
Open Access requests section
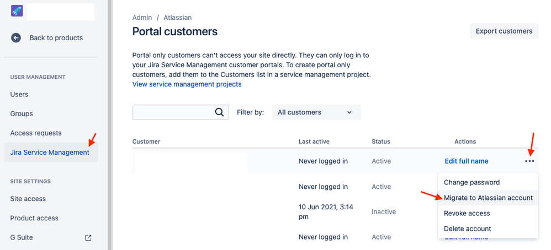tap(36, 133)
